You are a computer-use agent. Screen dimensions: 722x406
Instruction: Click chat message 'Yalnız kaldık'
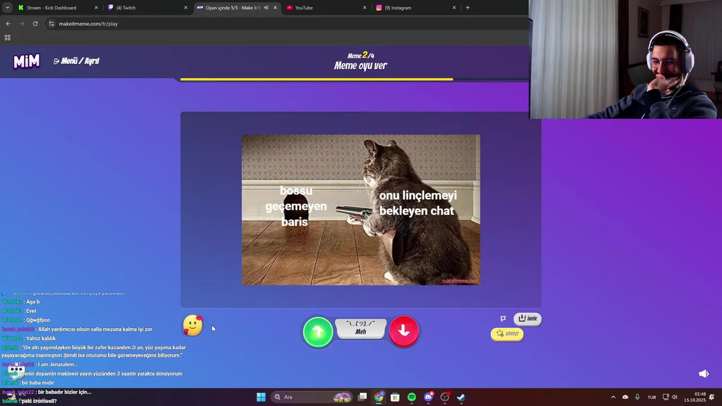(x=41, y=338)
